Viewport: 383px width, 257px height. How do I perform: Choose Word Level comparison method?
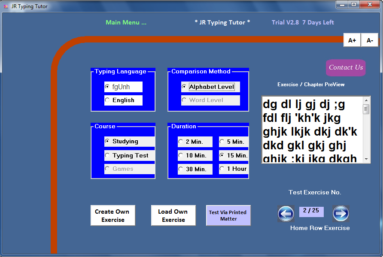(x=210, y=100)
